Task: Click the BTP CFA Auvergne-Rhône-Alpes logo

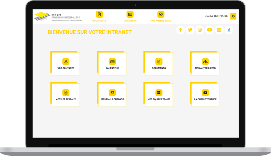Action: pyautogui.click(x=57, y=16)
